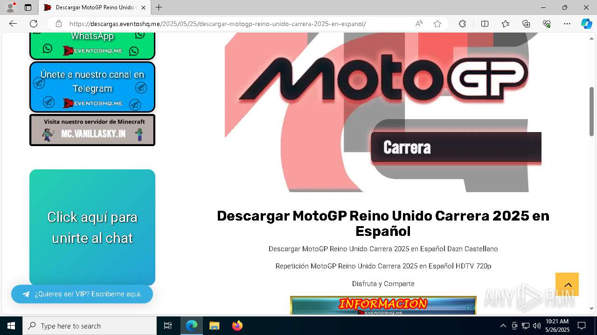Launch Firefox from the taskbar
The height and width of the screenshot is (335, 597).
pos(237,326)
